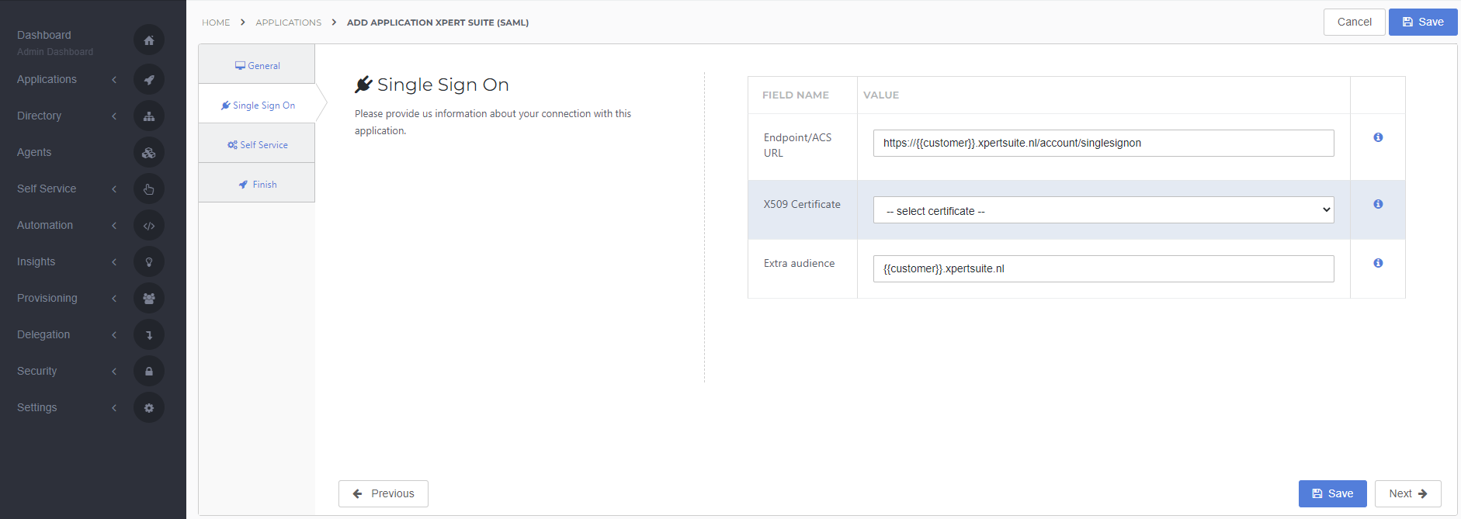Viewport: 1461px width, 519px height.
Task: Focus the Extra audience input field
Action: pos(1103,268)
